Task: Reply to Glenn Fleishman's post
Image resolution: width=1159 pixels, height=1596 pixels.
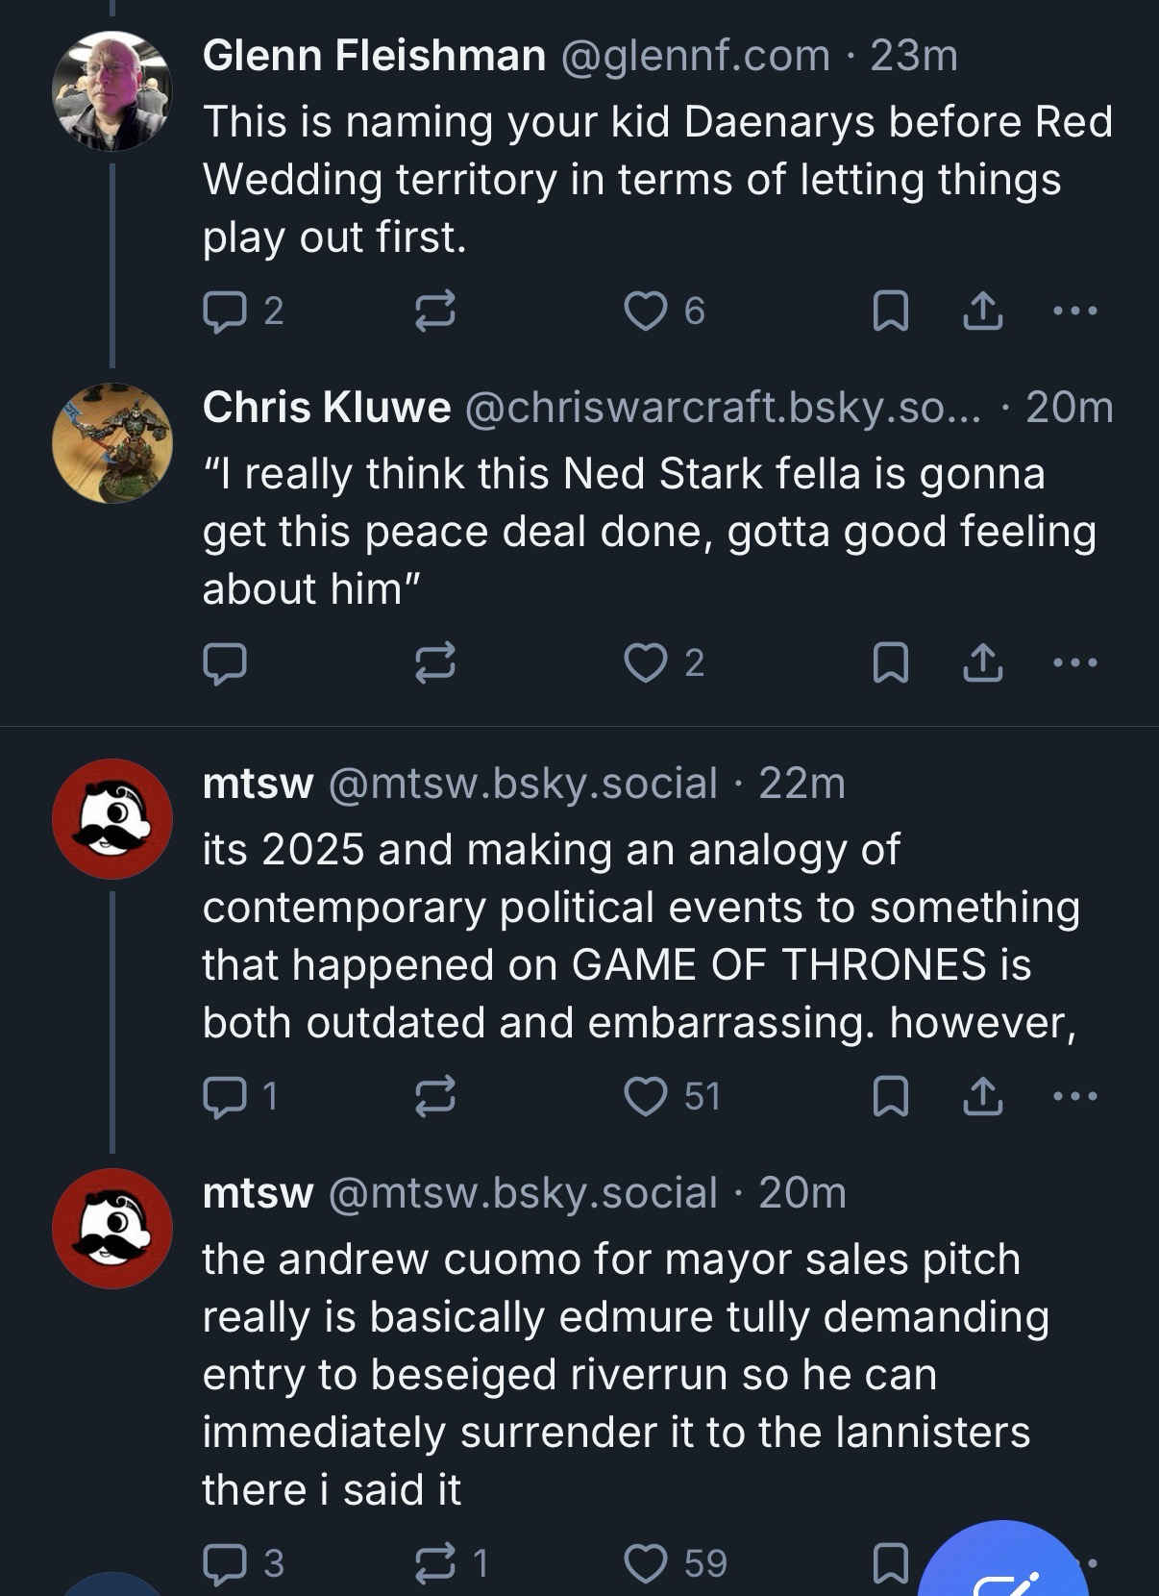Action: (225, 311)
